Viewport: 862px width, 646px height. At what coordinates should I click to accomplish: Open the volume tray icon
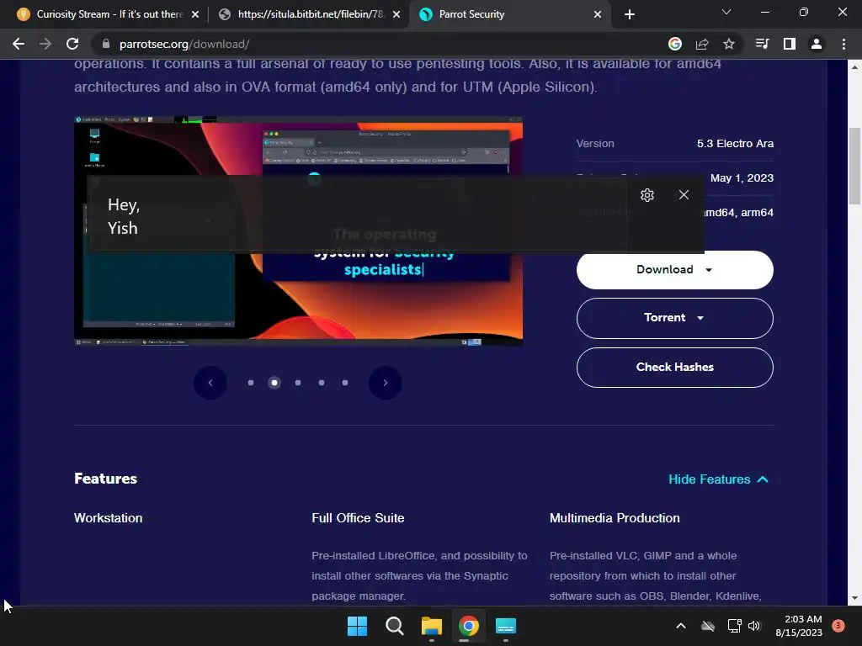point(754,626)
